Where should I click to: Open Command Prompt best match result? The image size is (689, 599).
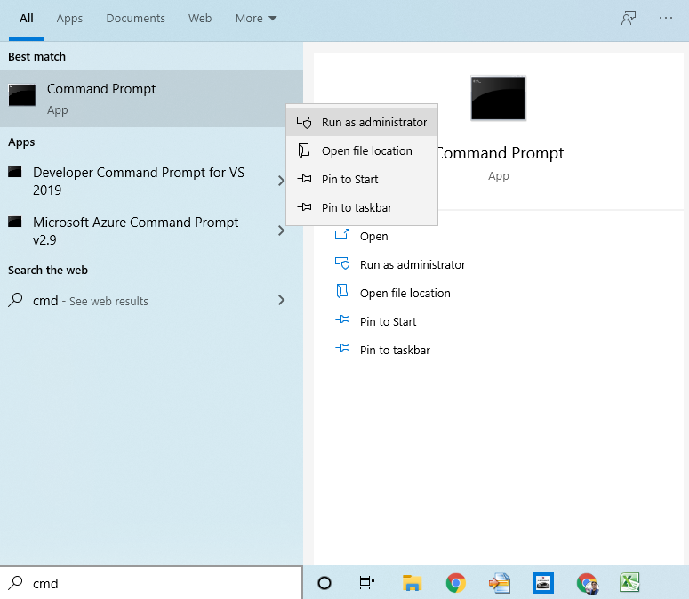pyautogui.click(x=151, y=99)
